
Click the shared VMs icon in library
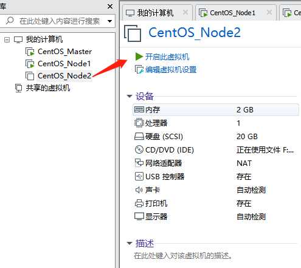(18, 88)
